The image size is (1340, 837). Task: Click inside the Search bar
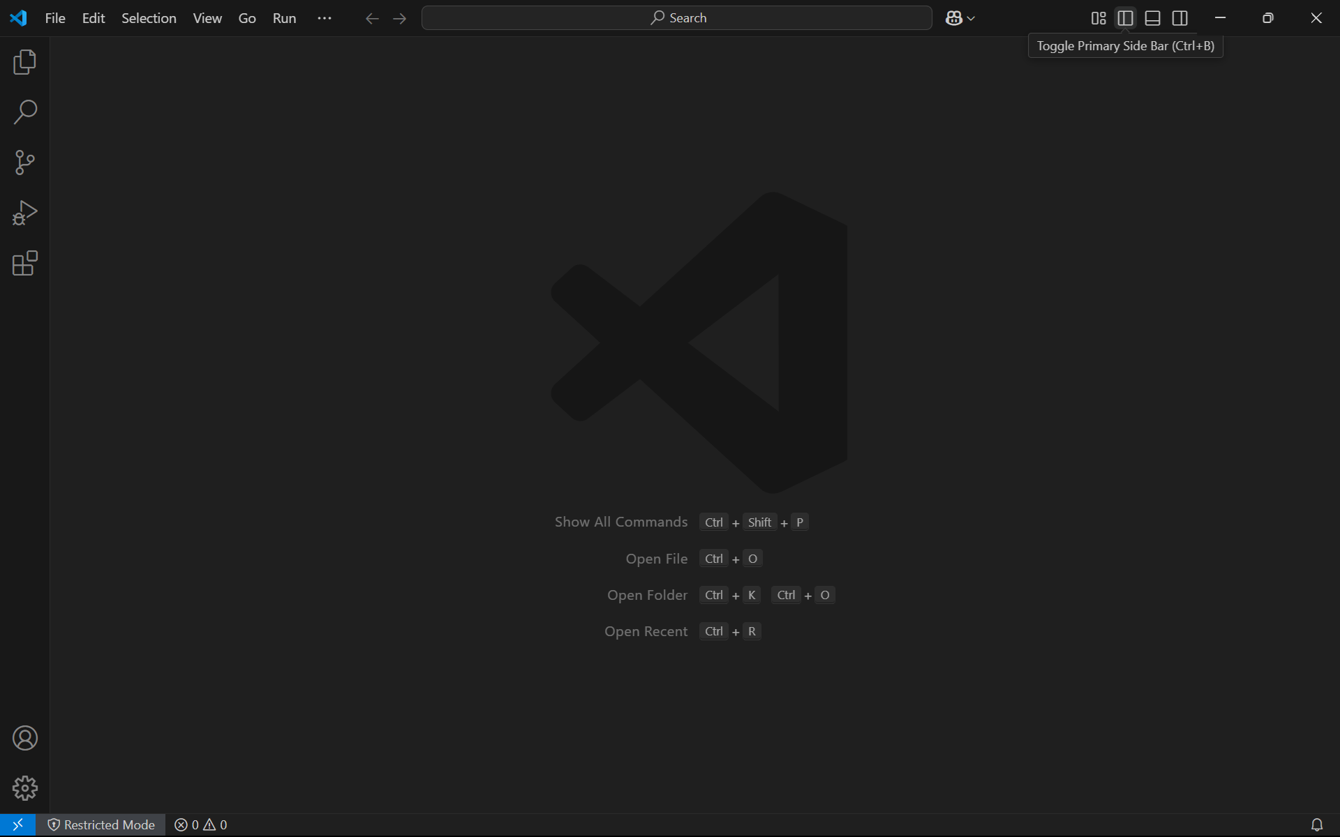(x=676, y=17)
